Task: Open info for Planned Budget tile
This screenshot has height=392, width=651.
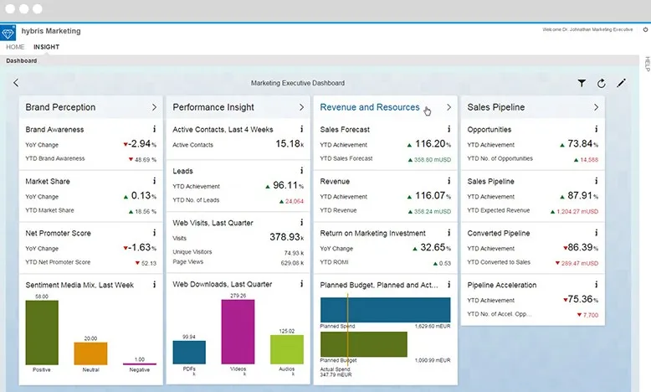Action: pyautogui.click(x=449, y=284)
